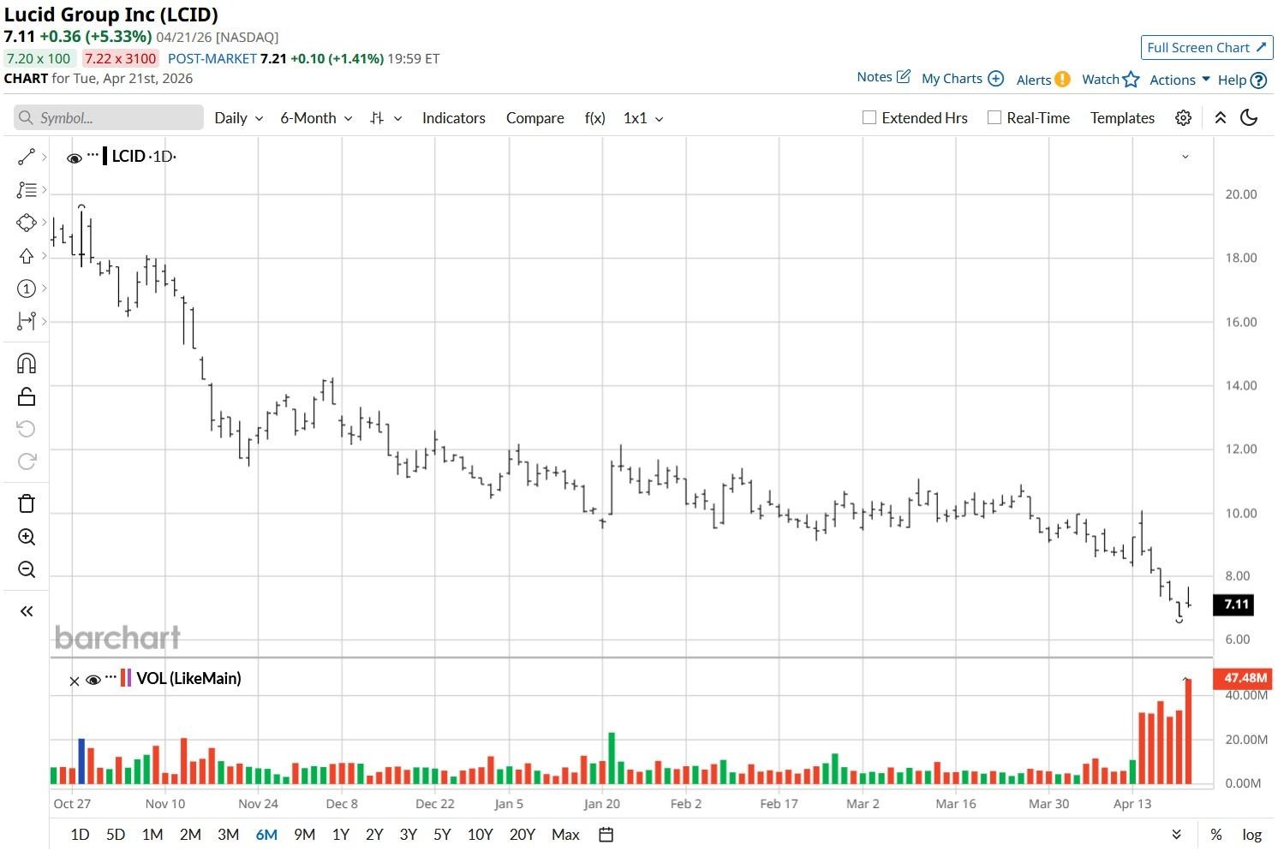Open the Indicators menu
Screen dimensions: 1278x851
454,118
